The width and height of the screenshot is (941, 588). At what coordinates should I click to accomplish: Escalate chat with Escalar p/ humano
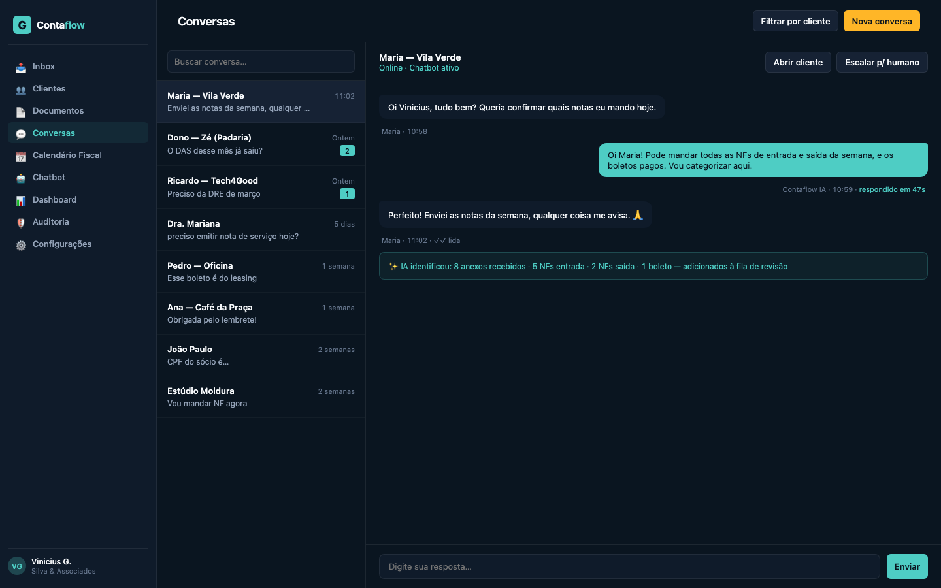882,62
